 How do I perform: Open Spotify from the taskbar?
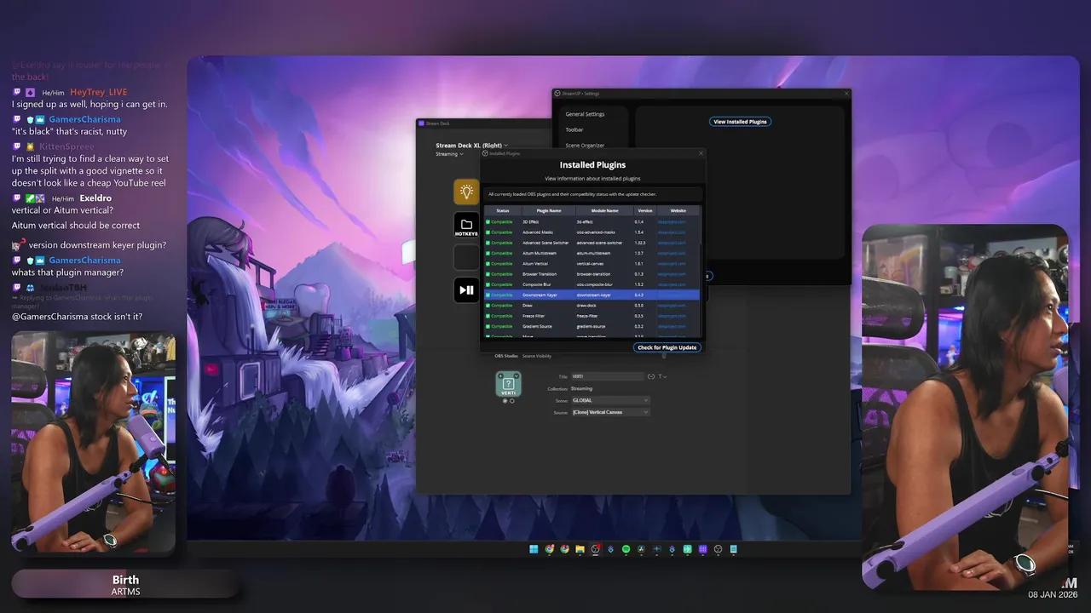tap(626, 549)
